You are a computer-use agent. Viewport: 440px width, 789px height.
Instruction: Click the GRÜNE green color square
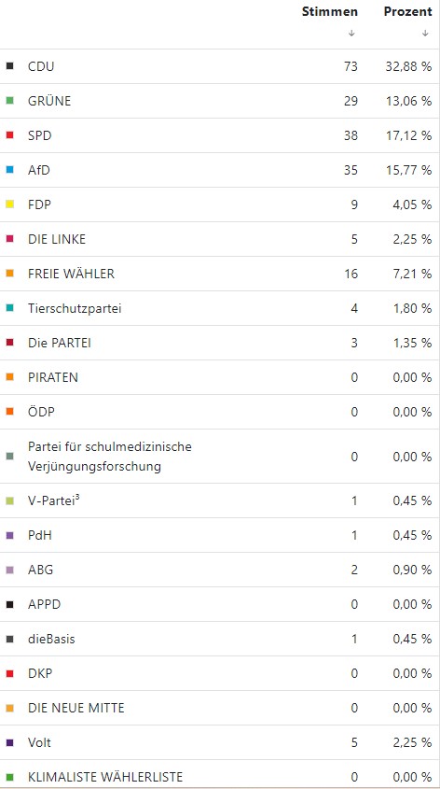[9, 101]
